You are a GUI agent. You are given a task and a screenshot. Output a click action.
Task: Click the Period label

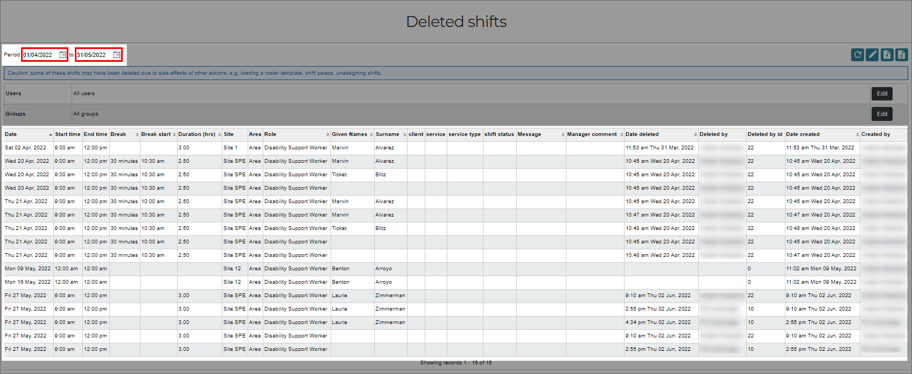[x=12, y=55]
